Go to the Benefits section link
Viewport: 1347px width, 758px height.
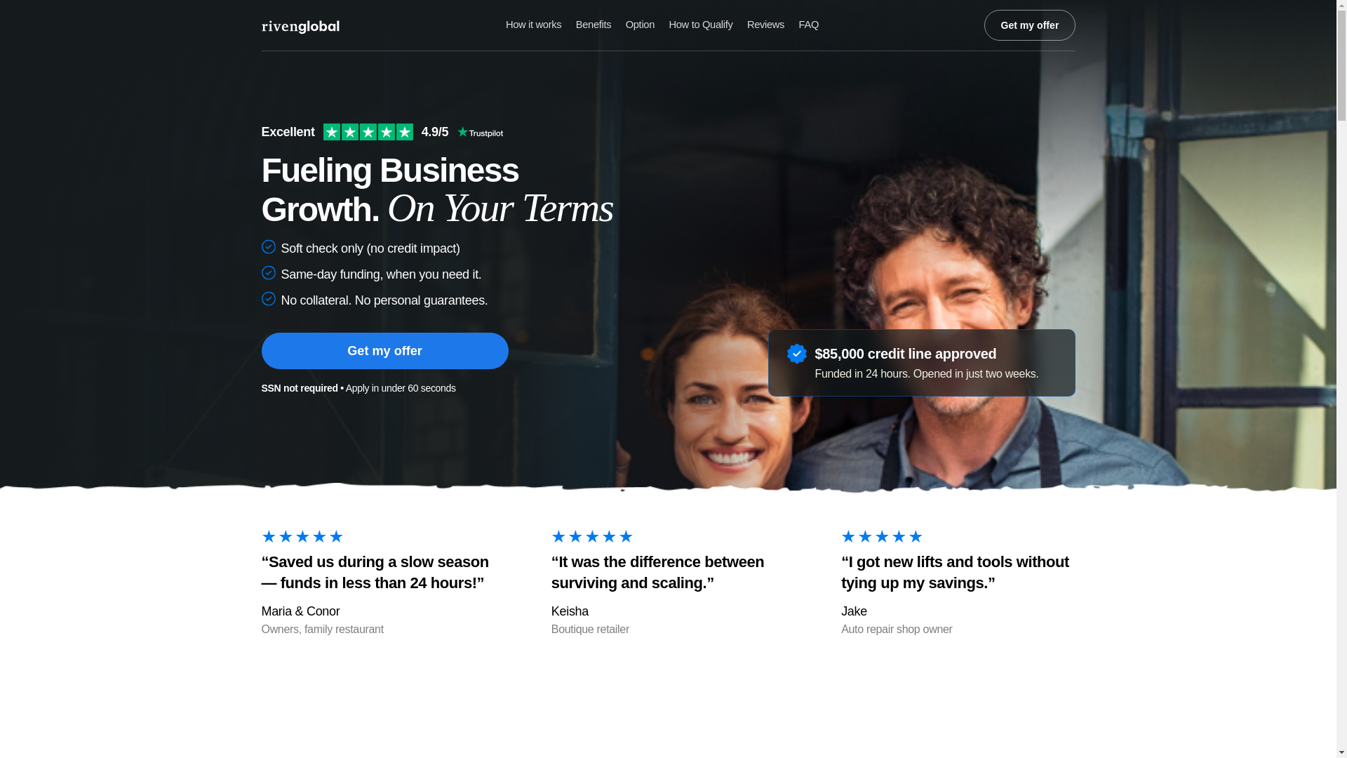tap(594, 25)
